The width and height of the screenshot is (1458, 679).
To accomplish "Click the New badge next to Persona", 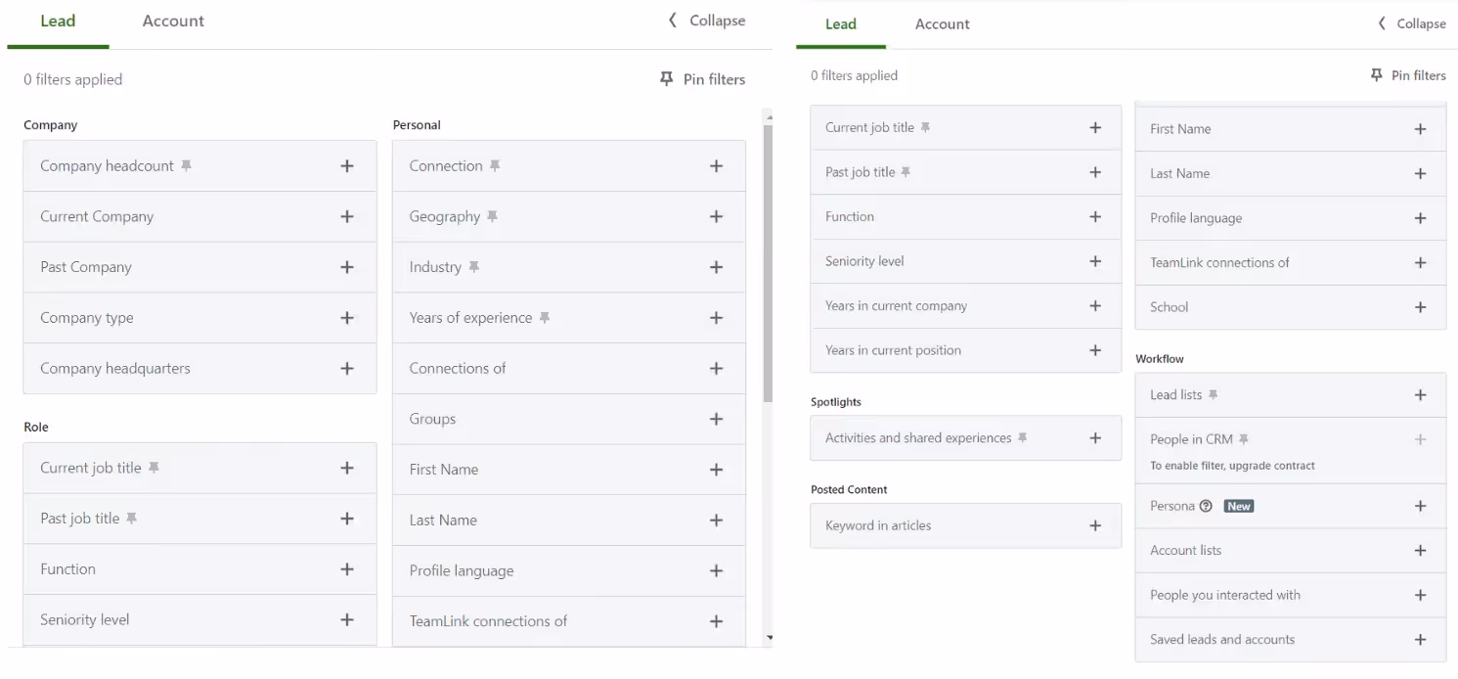I will (x=1239, y=506).
